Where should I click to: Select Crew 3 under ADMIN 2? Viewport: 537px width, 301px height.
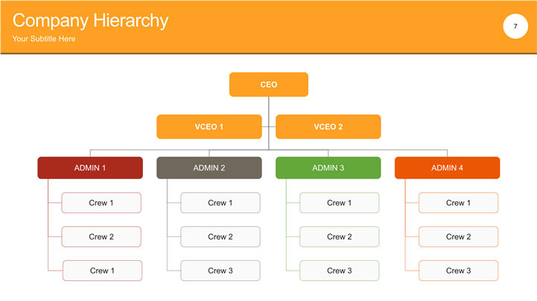coord(220,271)
